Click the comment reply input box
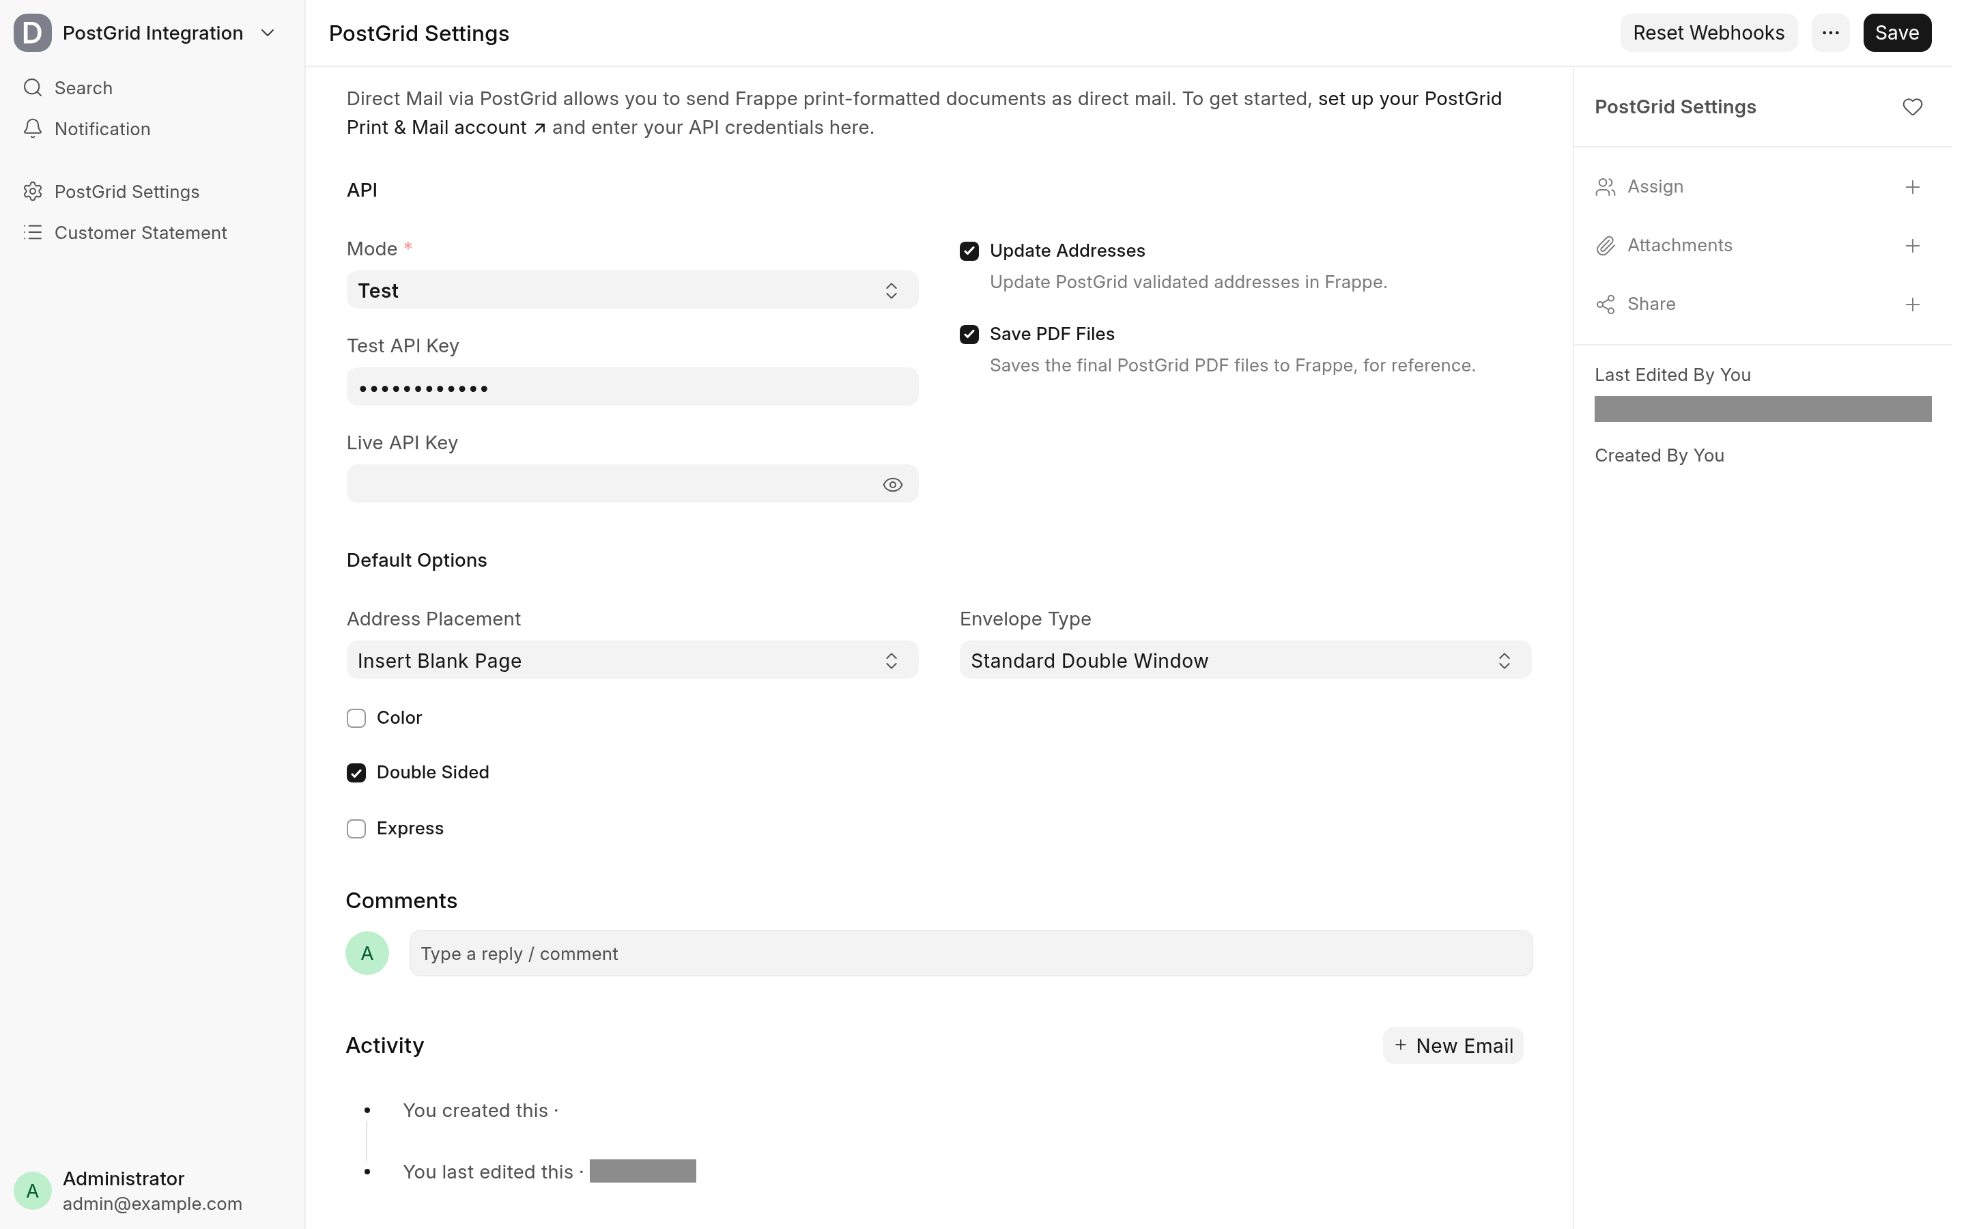This screenshot has height=1229, width=1966. pos(971,953)
